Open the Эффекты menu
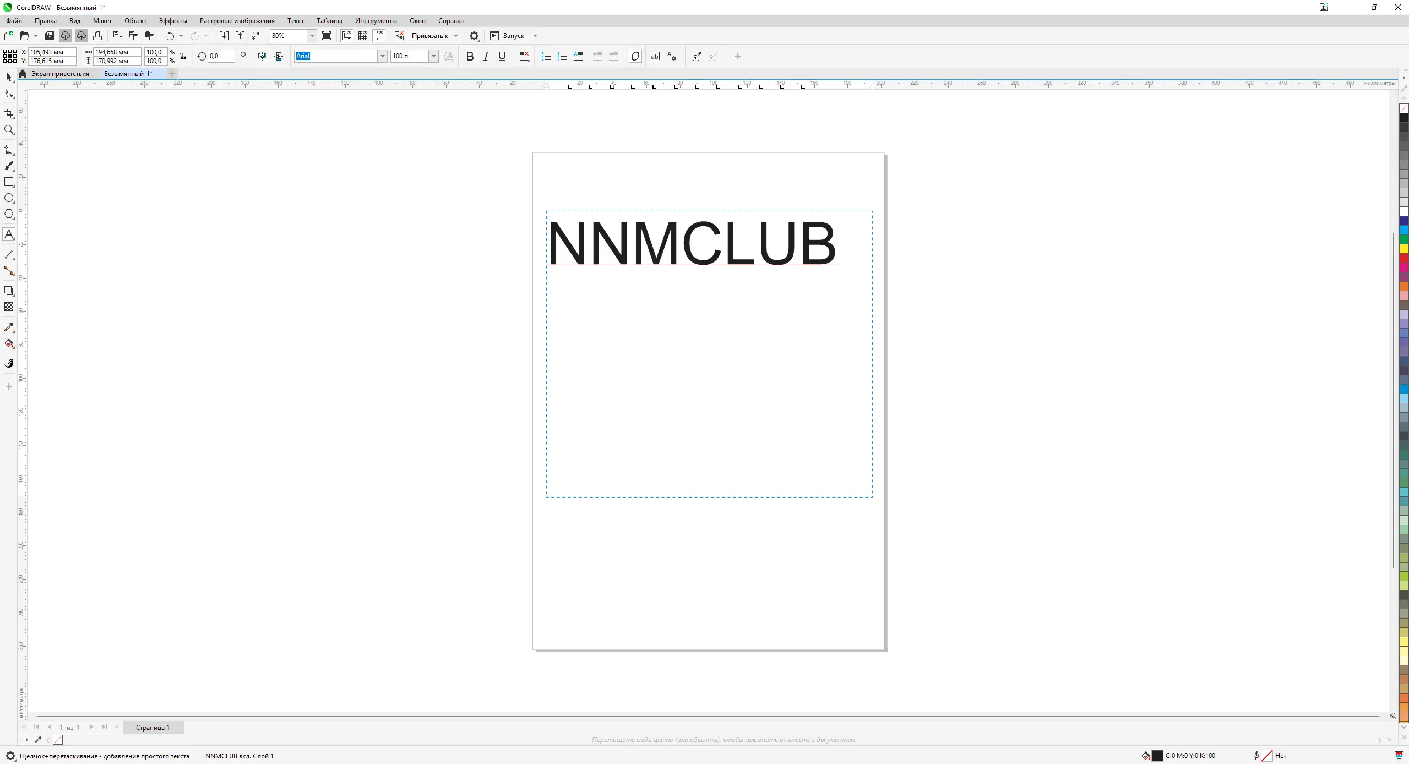 [x=173, y=21]
